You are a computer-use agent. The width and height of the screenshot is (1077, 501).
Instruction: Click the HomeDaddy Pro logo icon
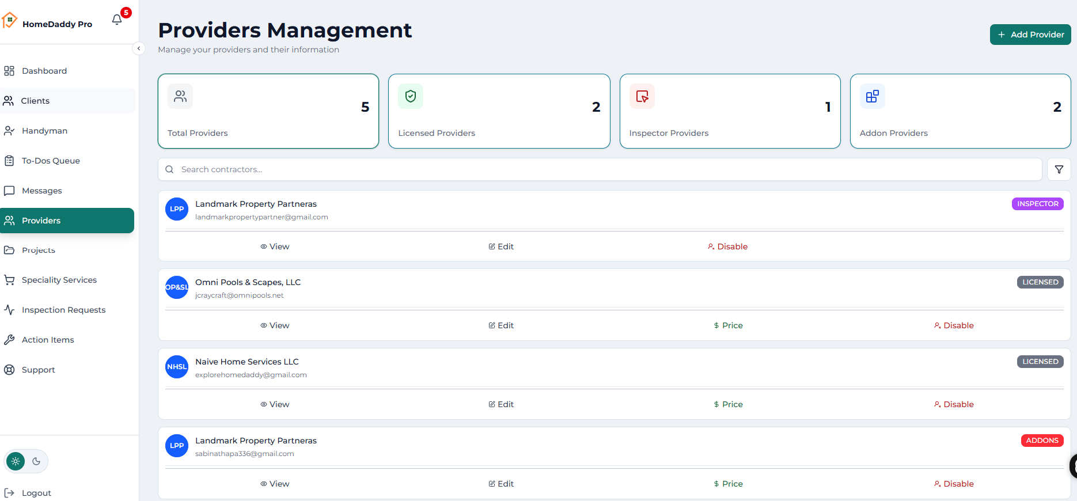pyautogui.click(x=9, y=21)
